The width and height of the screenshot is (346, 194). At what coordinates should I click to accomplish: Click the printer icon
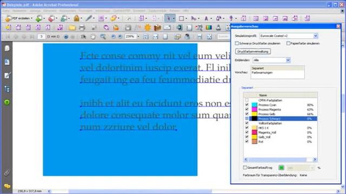(x=82, y=27)
